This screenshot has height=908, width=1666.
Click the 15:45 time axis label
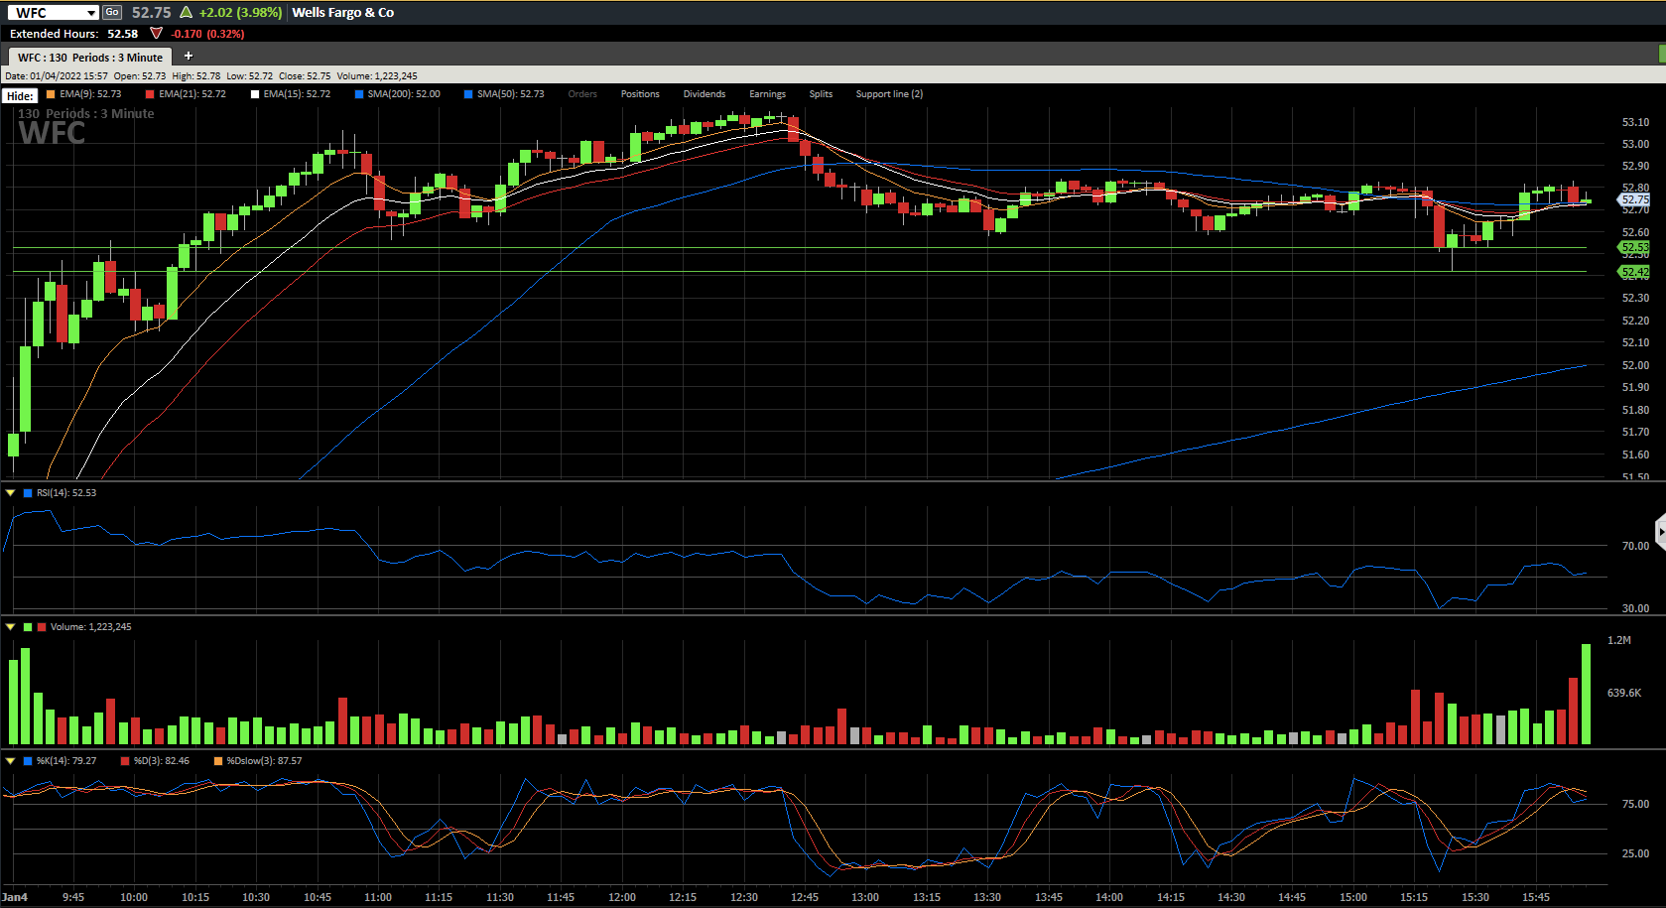click(1536, 897)
